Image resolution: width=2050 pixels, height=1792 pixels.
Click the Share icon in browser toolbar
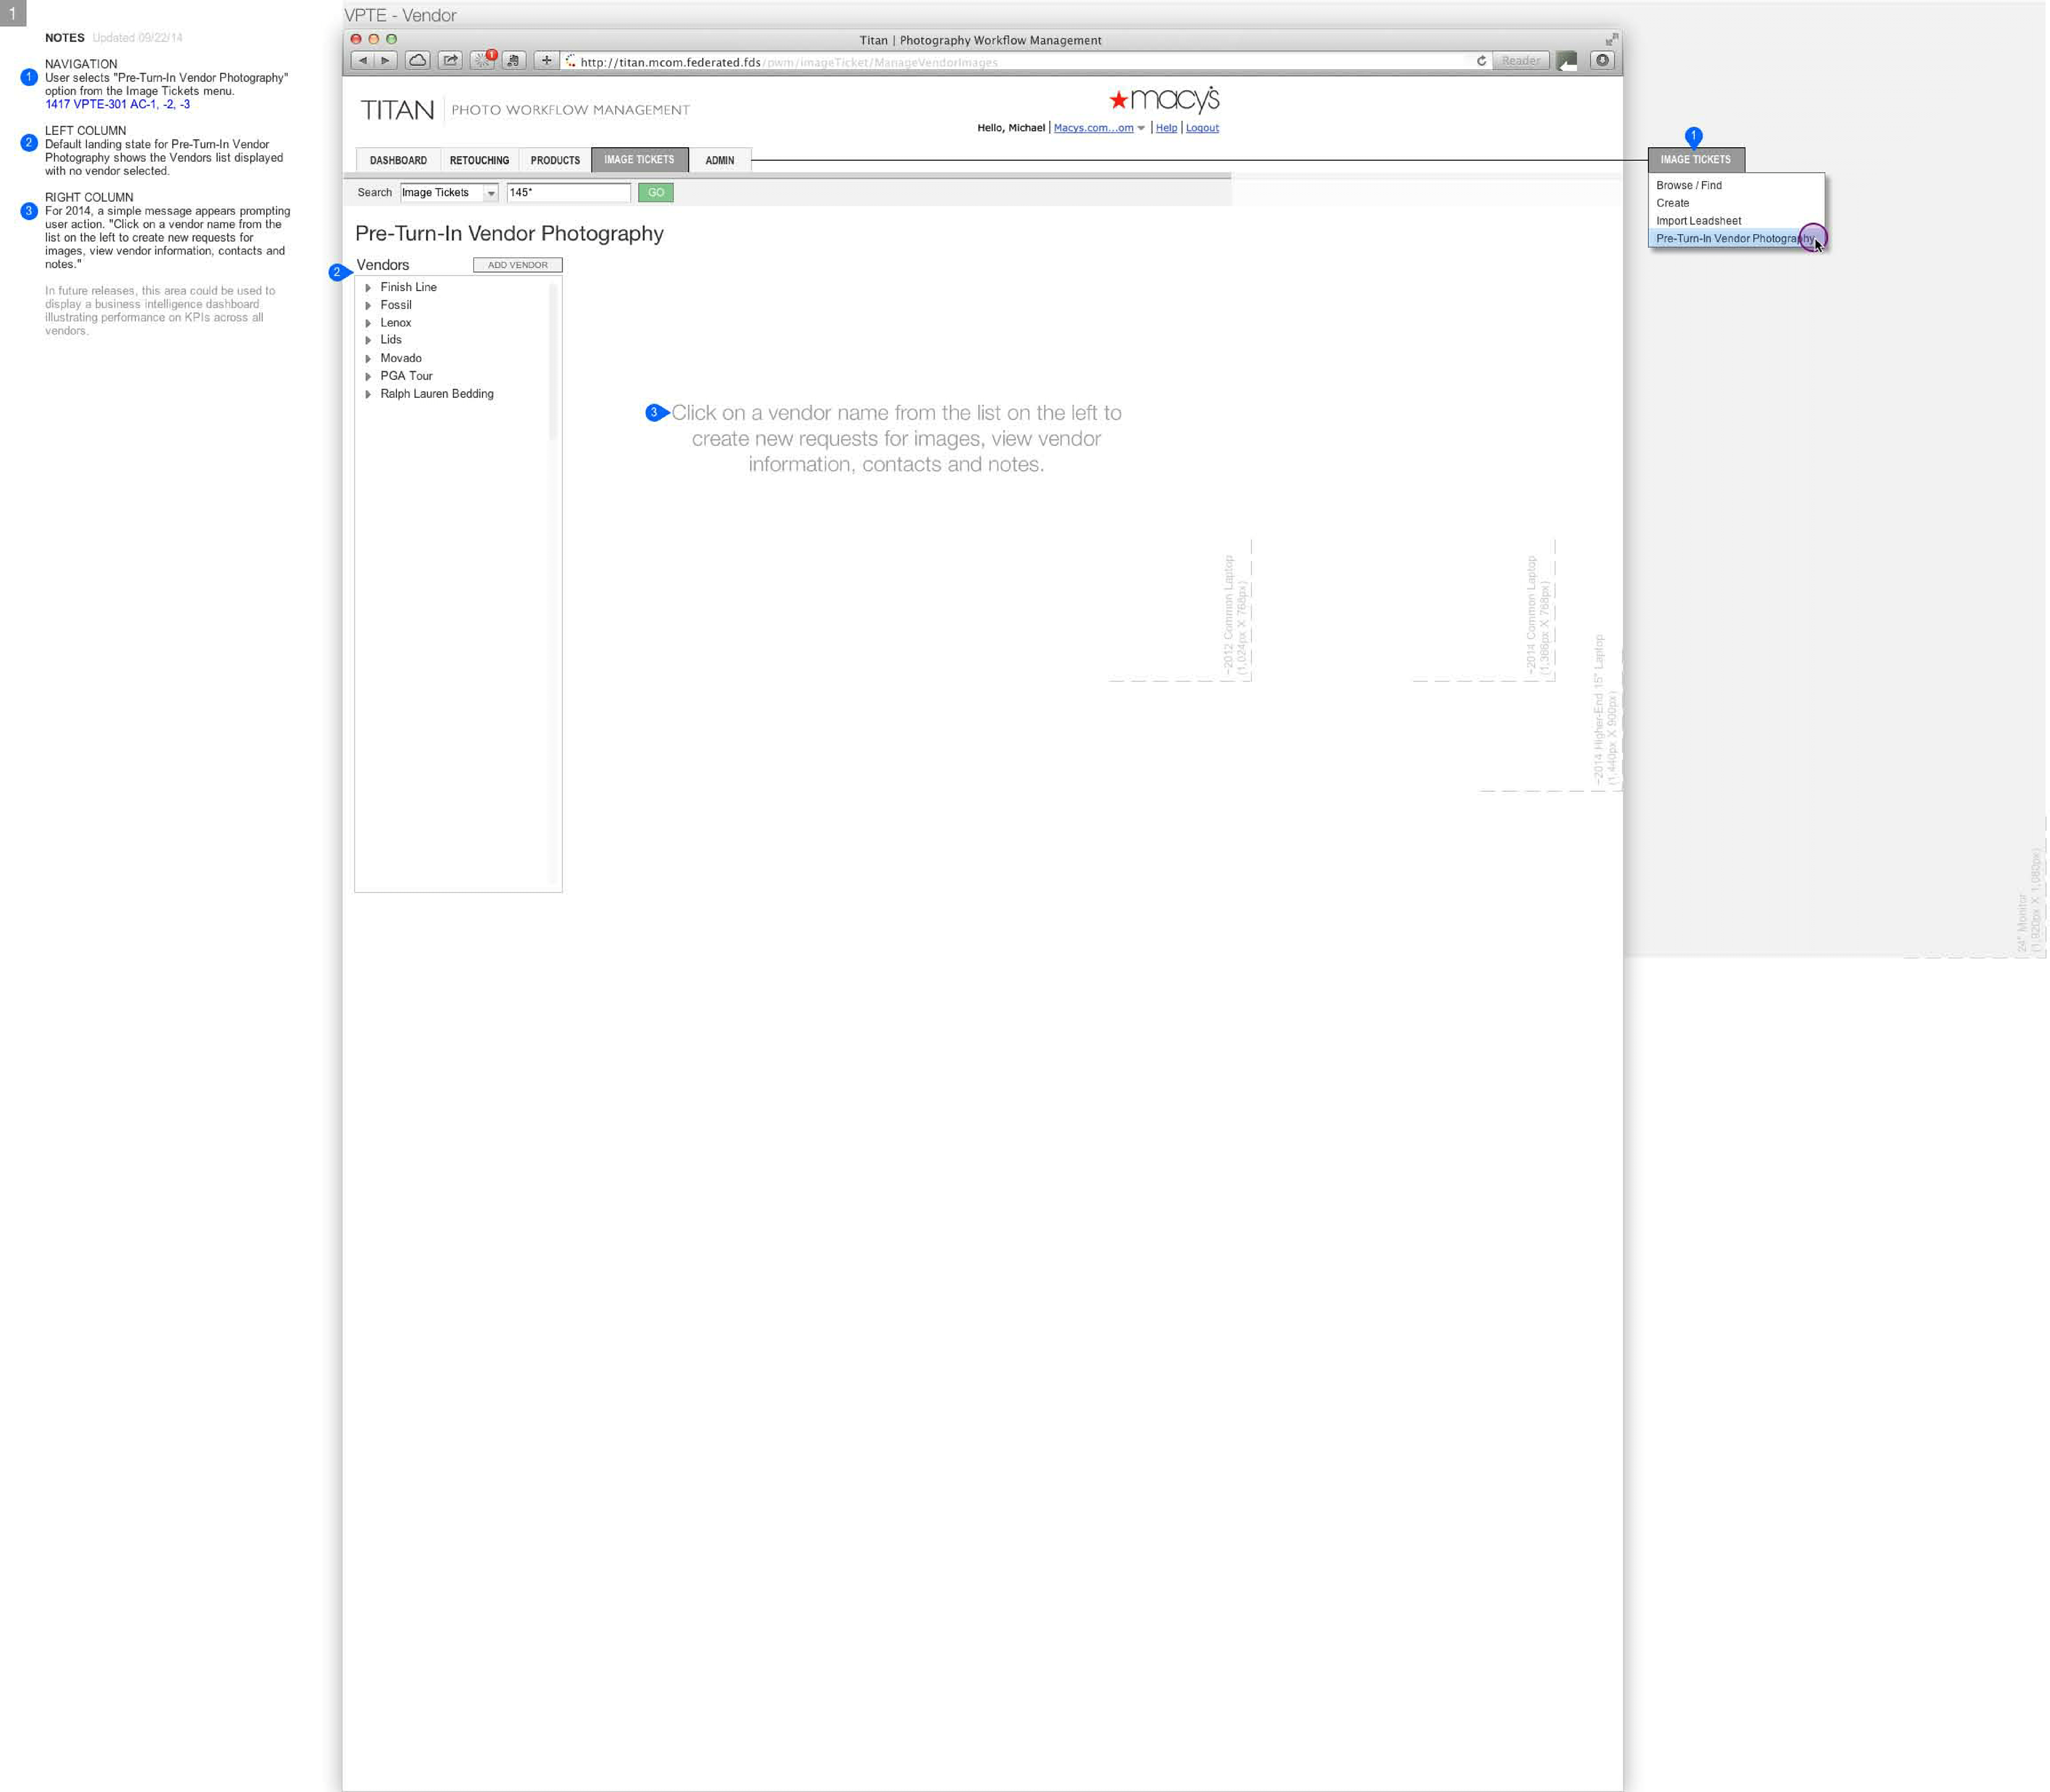pos(450,61)
